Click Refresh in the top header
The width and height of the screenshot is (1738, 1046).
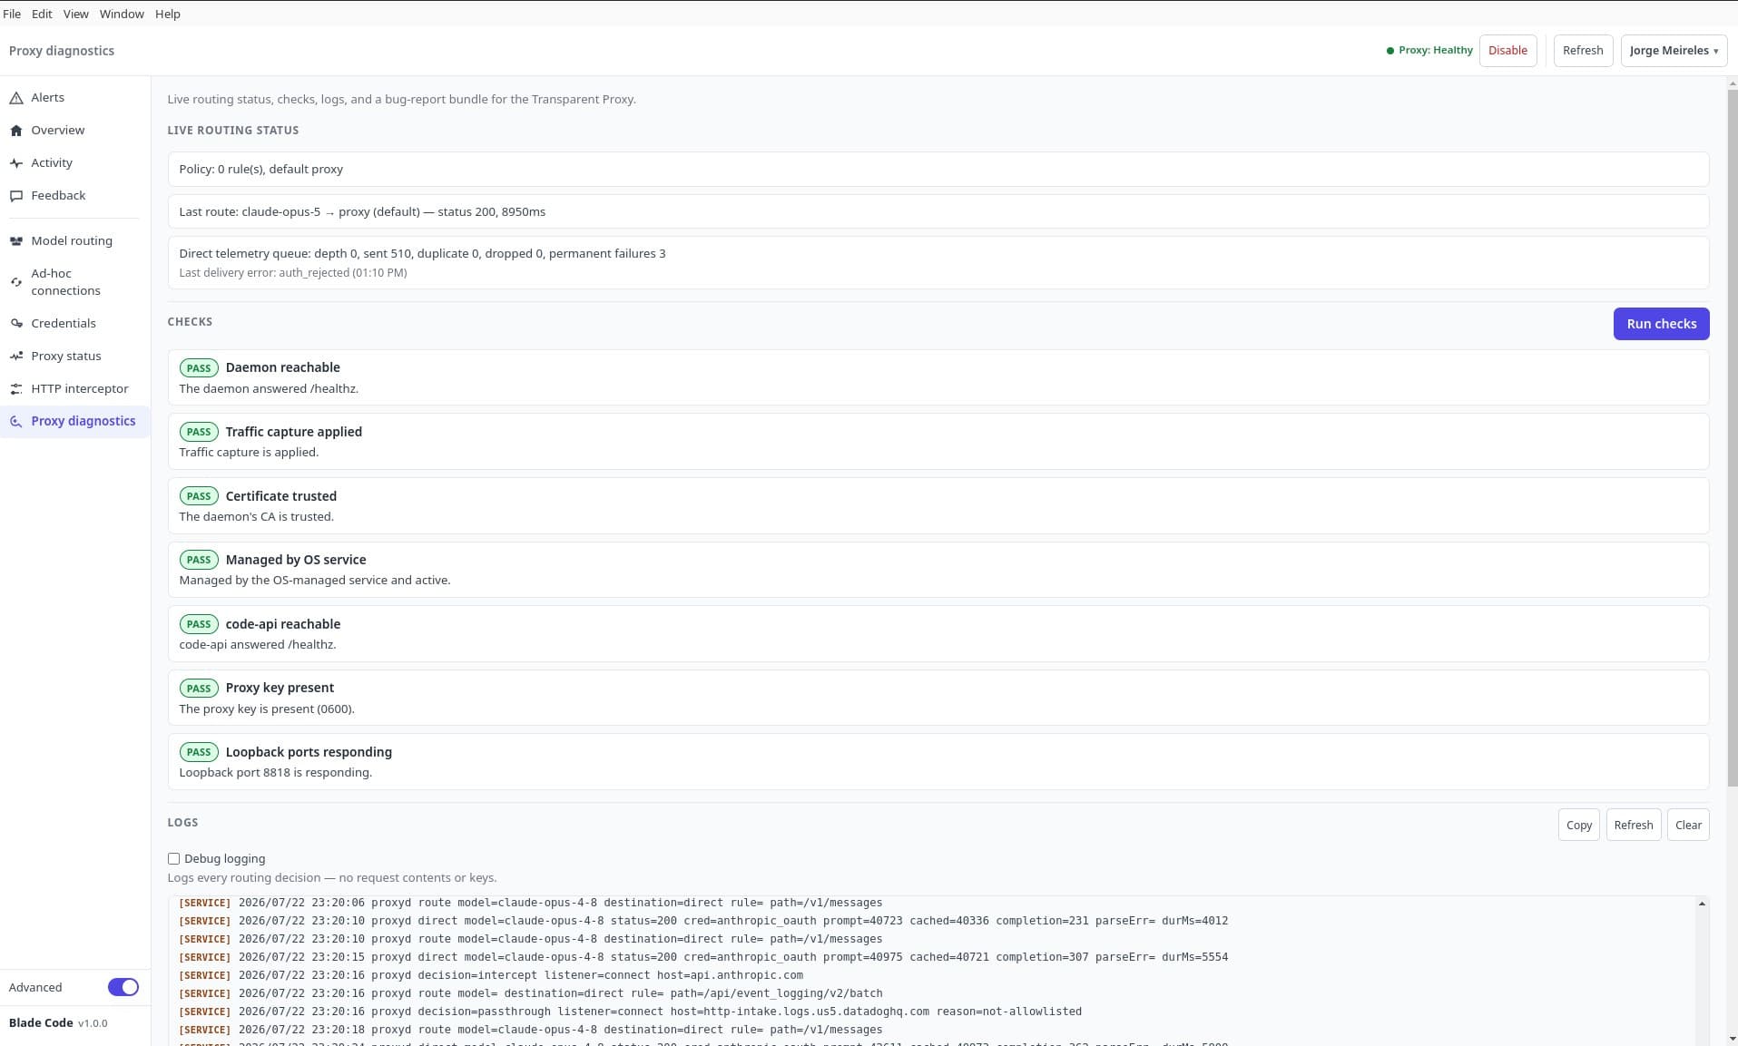point(1583,51)
